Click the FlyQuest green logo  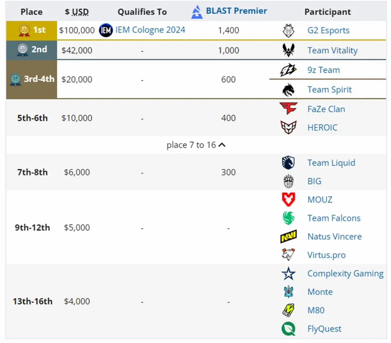point(288,329)
